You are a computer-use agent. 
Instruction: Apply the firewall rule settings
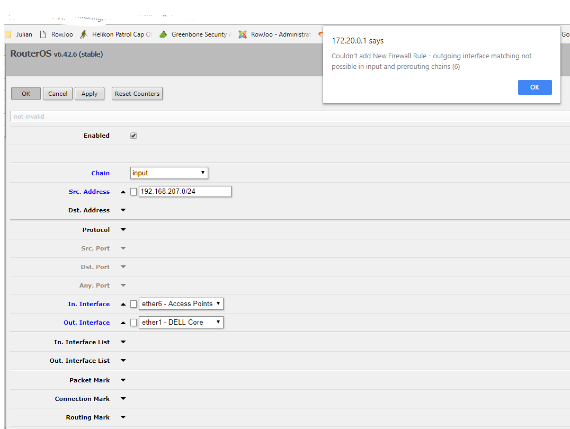pyautogui.click(x=90, y=93)
